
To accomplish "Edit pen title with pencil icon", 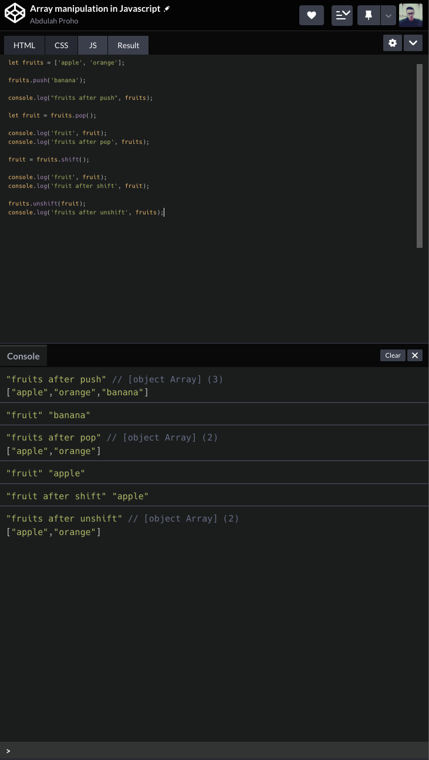I will click(x=167, y=9).
